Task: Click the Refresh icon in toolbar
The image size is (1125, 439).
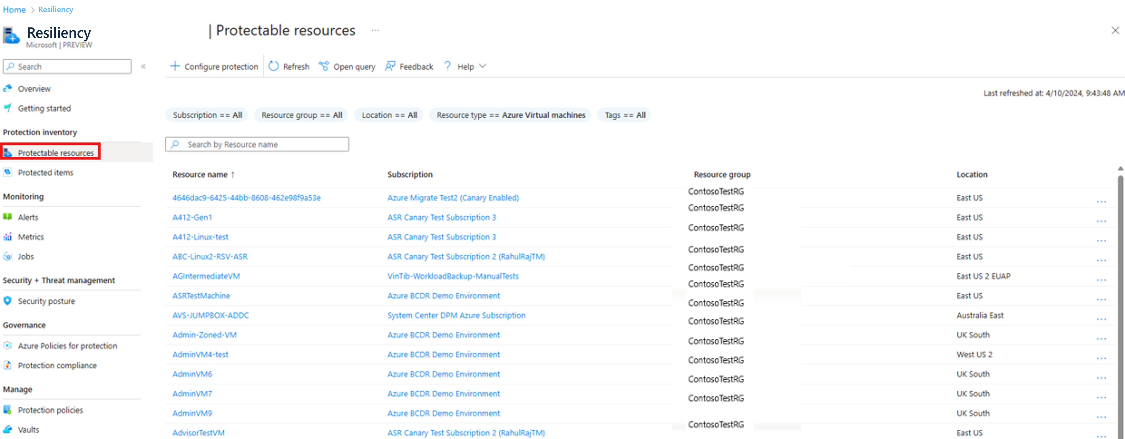Action: click(273, 66)
